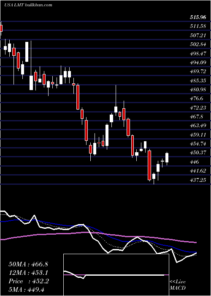211x296 pixels.
Task: Click the 515.96 price label
Action: coord(197,18)
